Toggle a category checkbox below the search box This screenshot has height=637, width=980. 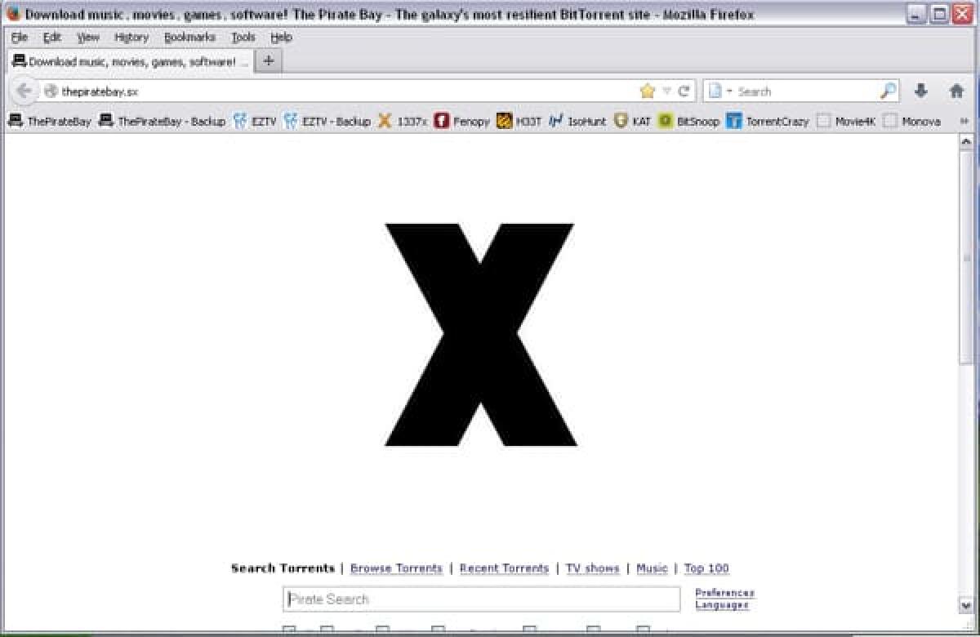(x=287, y=629)
